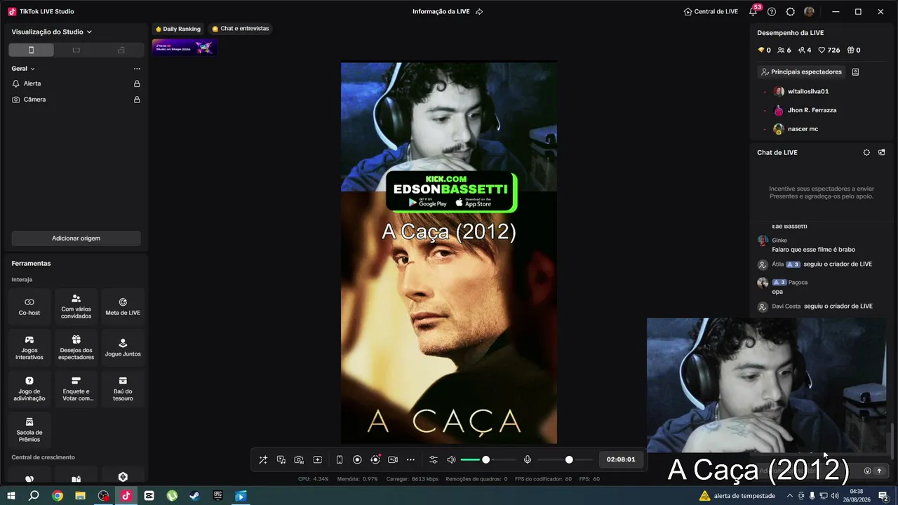Image resolution: width=898 pixels, height=505 pixels.
Task: Open the more options ellipsis in bottom toolbar
Action: click(x=411, y=459)
